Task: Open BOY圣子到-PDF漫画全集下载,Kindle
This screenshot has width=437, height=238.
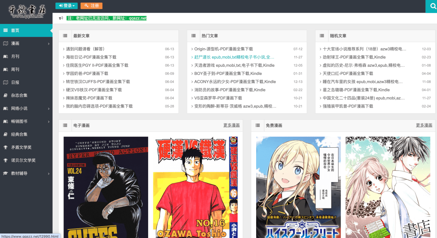Action: (228, 73)
